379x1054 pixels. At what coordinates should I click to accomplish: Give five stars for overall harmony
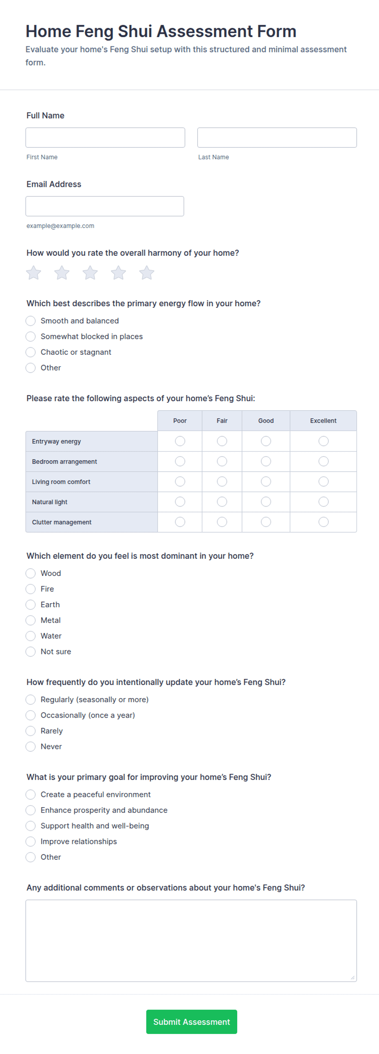(x=147, y=273)
